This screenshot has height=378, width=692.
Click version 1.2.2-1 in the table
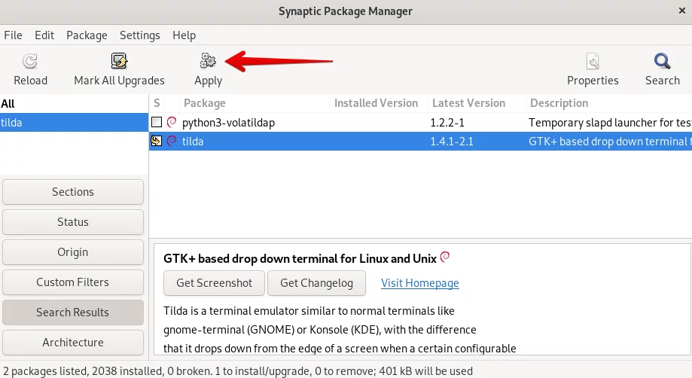click(447, 123)
